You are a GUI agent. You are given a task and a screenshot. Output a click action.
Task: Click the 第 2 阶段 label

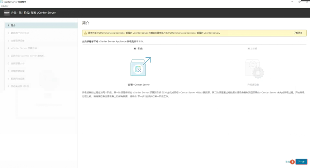[x=252, y=49]
